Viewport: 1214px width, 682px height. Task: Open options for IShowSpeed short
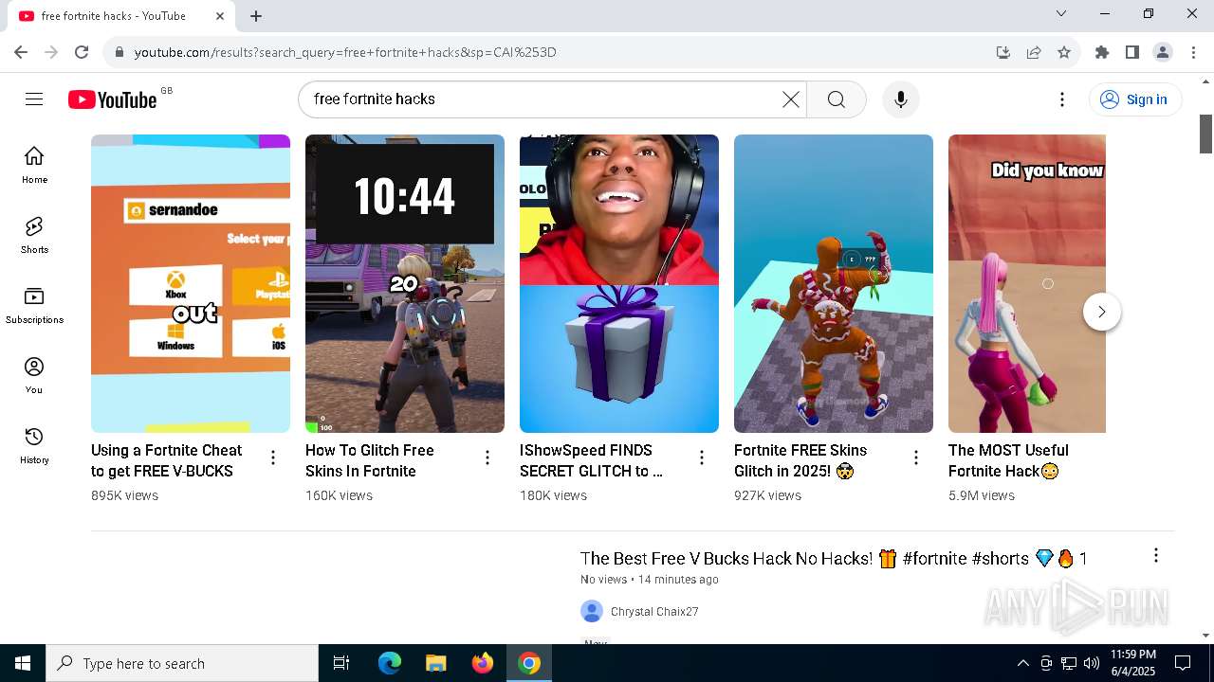tap(702, 458)
